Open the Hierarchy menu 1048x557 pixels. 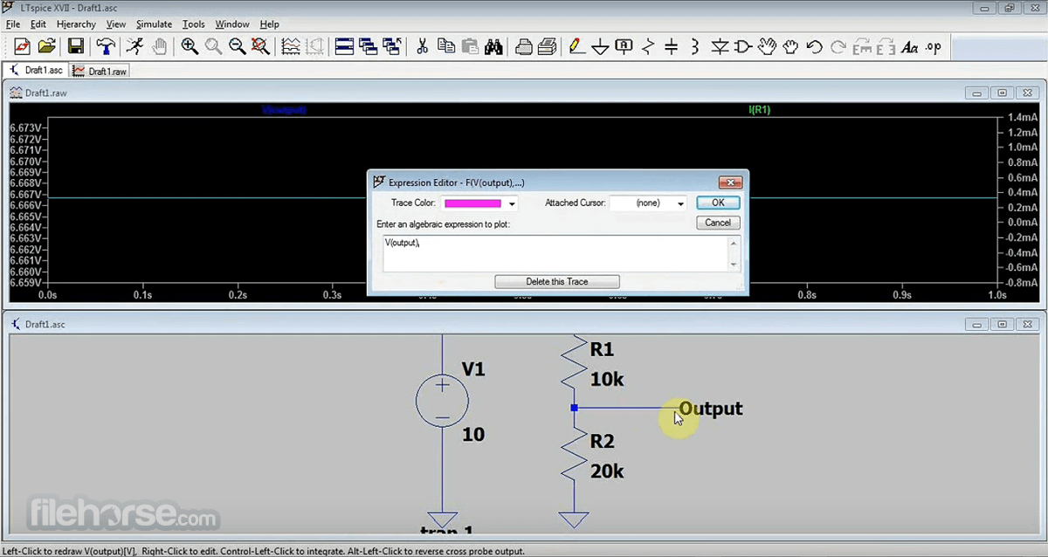click(x=76, y=24)
